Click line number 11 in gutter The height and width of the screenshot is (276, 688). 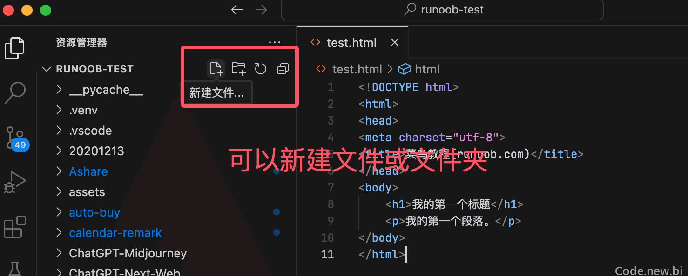pos(328,254)
